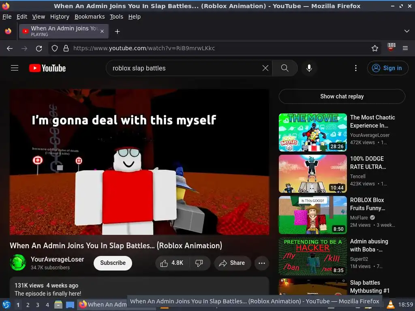The width and height of the screenshot is (415, 311).
Task: Click the browser URL address bar
Action: coord(214,48)
